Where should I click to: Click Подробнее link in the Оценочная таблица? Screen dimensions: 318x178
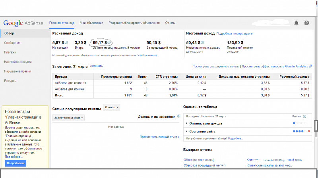pyautogui.click(x=235, y=139)
